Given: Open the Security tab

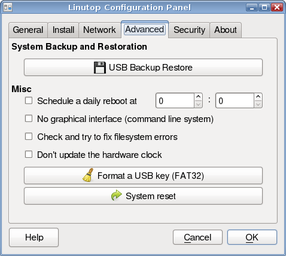Looking at the screenshot, I should (x=189, y=30).
